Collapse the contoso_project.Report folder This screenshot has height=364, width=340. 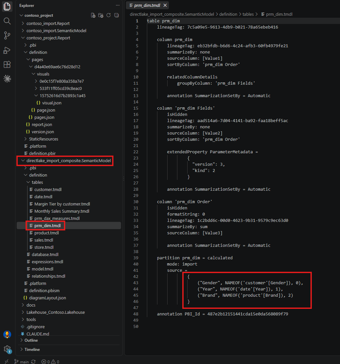[x=48, y=38]
